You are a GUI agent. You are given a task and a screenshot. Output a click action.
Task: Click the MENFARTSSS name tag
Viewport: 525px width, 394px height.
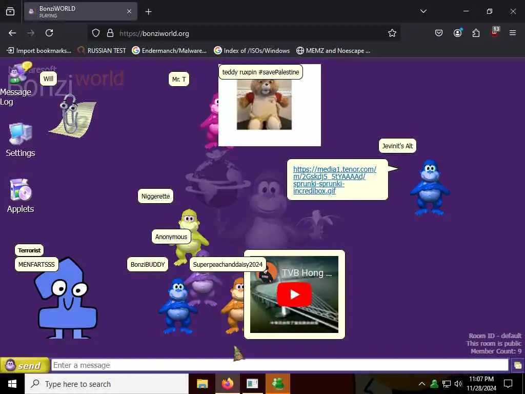click(36, 264)
